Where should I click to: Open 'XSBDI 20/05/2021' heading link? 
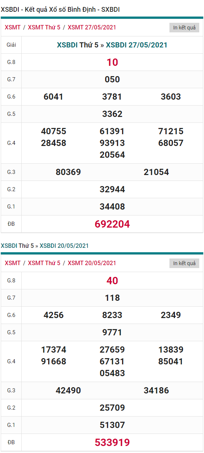click(64, 246)
